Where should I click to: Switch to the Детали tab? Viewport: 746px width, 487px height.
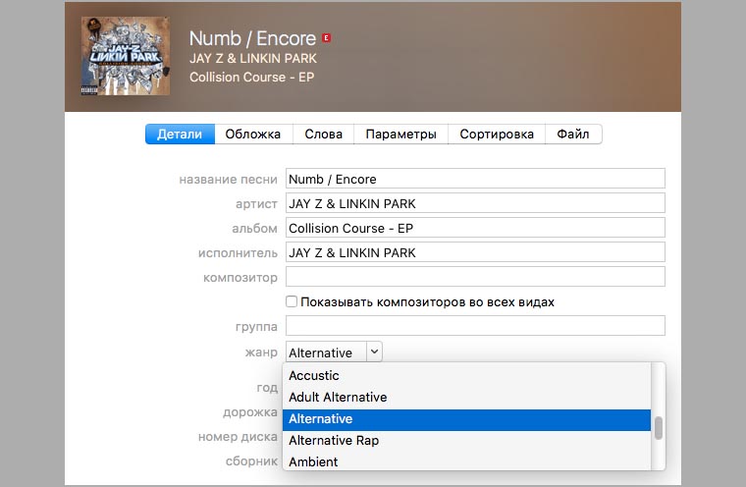(x=180, y=135)
